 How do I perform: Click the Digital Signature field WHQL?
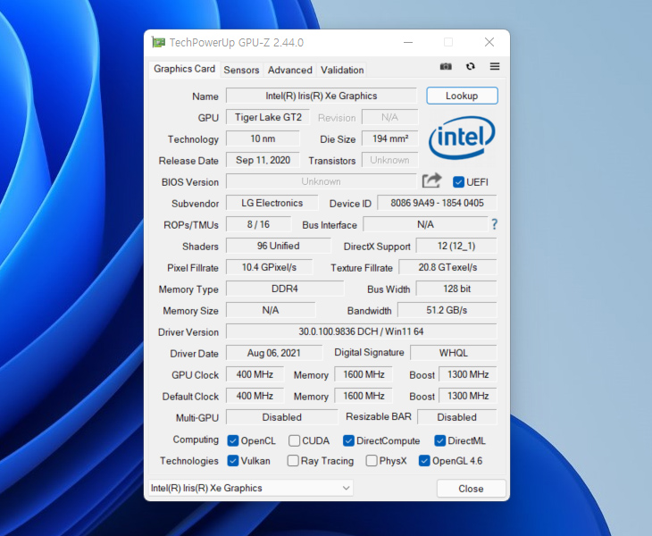point(454,353)
